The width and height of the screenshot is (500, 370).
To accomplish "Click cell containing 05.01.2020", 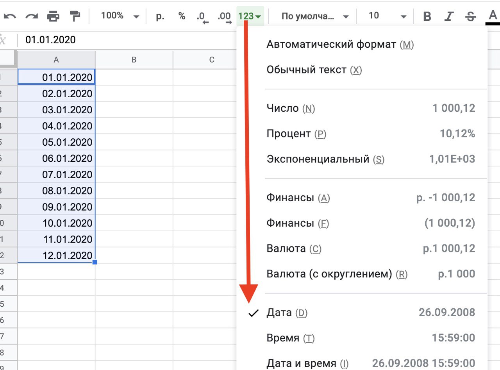I will click(x=56, y=142).
